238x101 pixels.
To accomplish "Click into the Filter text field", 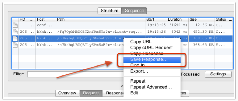I will (75, 74).
